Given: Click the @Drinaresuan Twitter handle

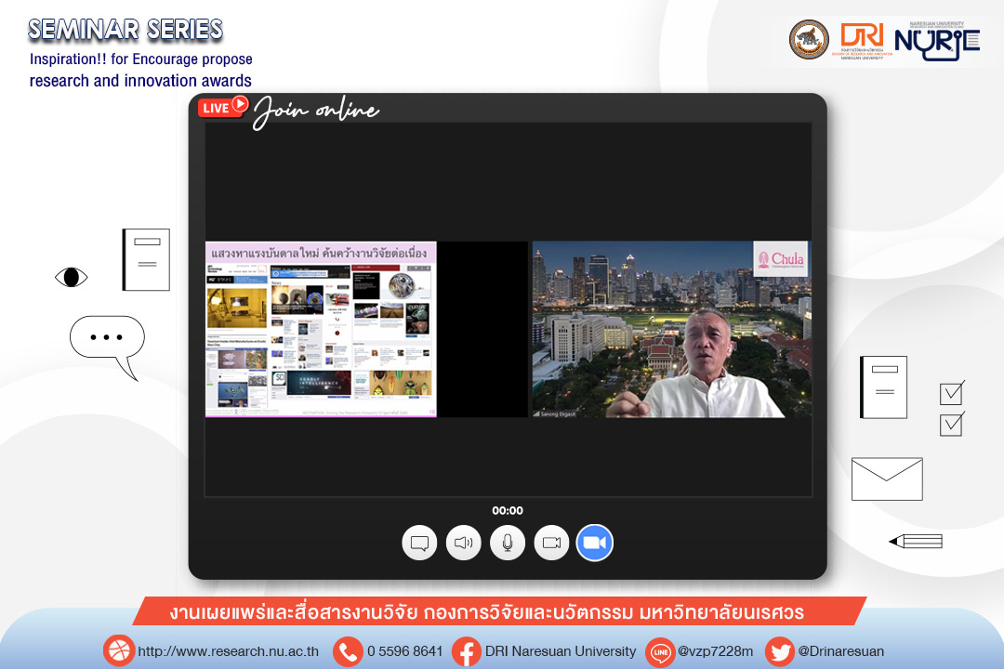Looking at the screenshot, I should 840,651.
